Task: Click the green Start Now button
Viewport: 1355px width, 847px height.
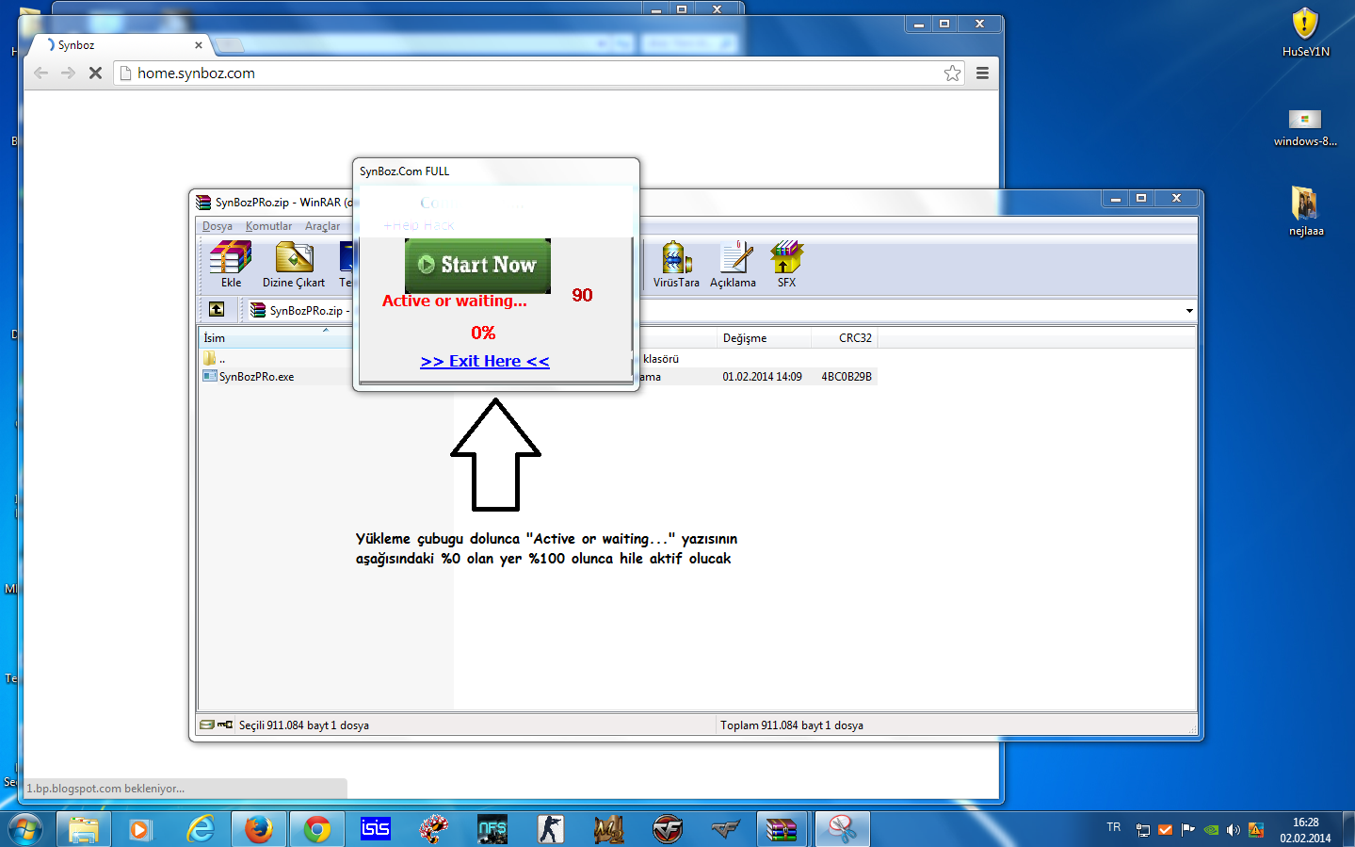Action: (x=477, y=265)
